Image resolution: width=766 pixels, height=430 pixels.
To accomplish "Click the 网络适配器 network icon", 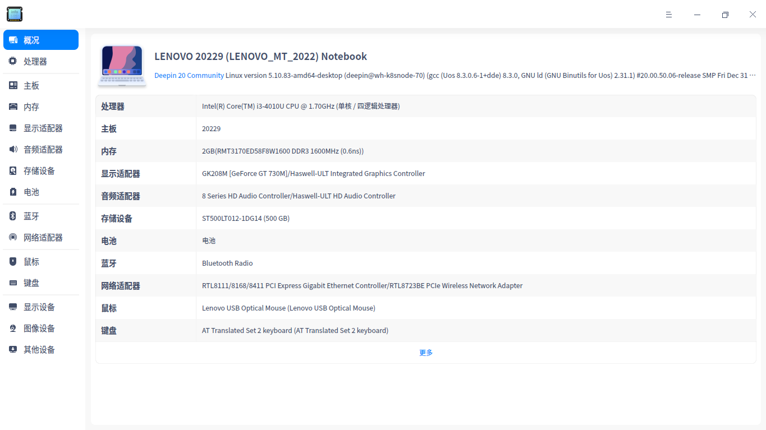I will [x=13, y=237].
